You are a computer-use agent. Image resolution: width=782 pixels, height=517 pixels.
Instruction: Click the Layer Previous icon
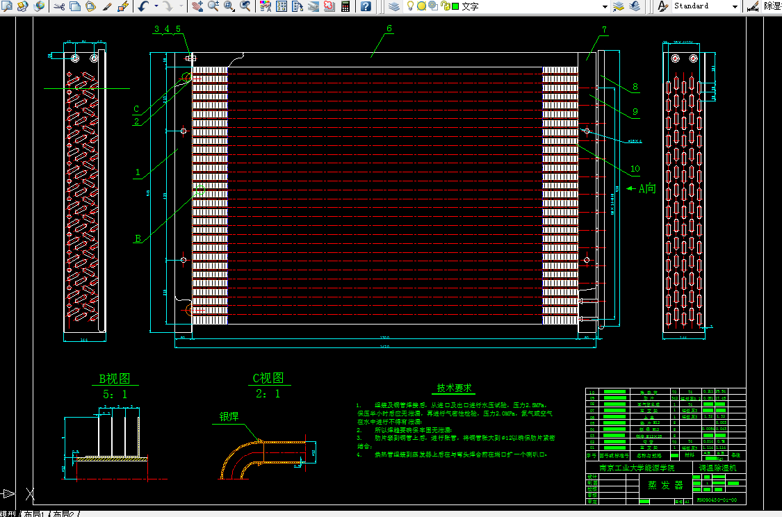point(635,6)
